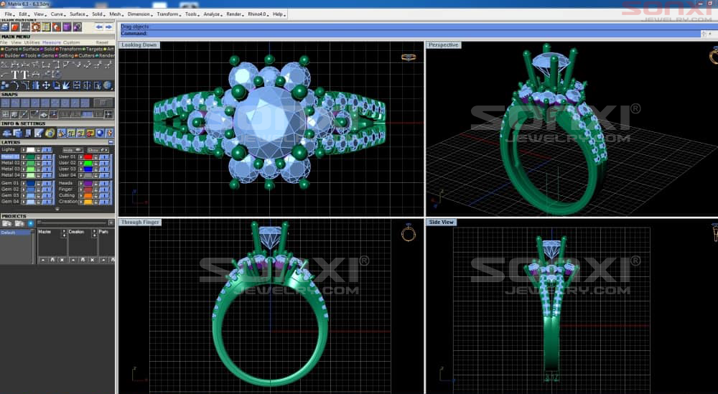Toggle visibility of User 01 layer
The height and width of the screenshot is (394, 718).
pyautogui.click(x=104, y=156)
